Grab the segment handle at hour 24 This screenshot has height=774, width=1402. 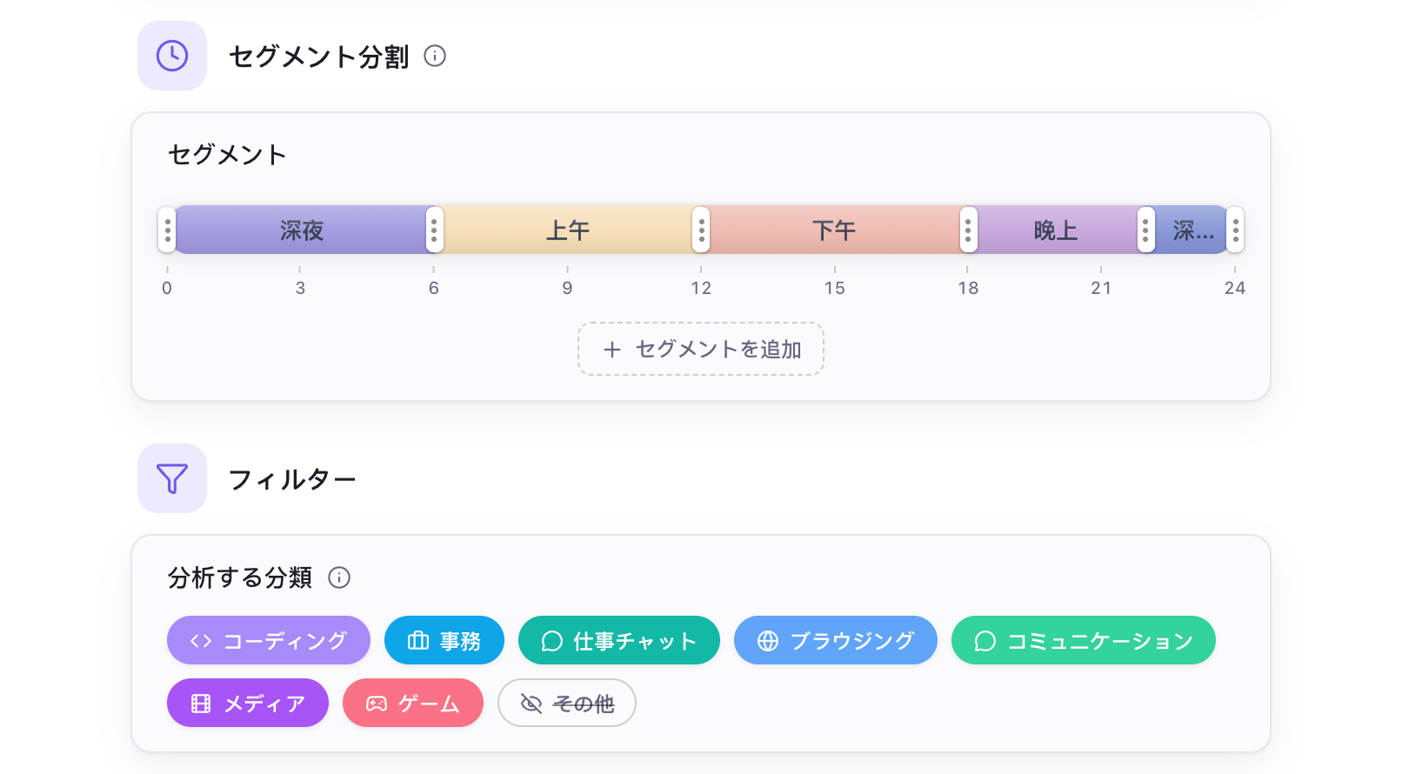(1235, 230)
